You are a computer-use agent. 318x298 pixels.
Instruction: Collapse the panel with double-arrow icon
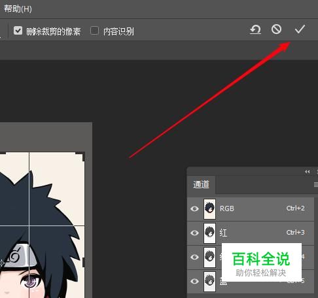click(308, 172)
